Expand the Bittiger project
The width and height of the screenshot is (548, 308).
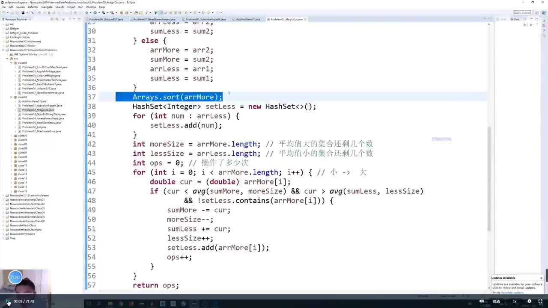pyautogui.click(x=4, y=29)
